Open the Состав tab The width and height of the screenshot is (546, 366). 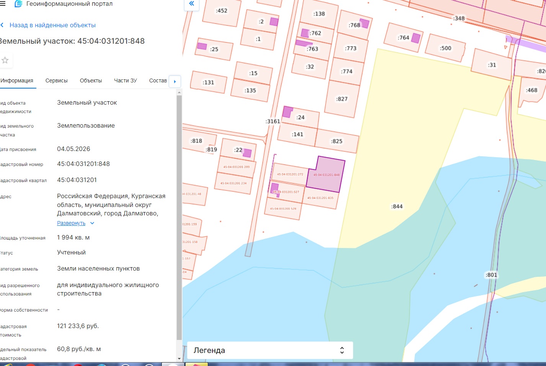coord(158,80)
